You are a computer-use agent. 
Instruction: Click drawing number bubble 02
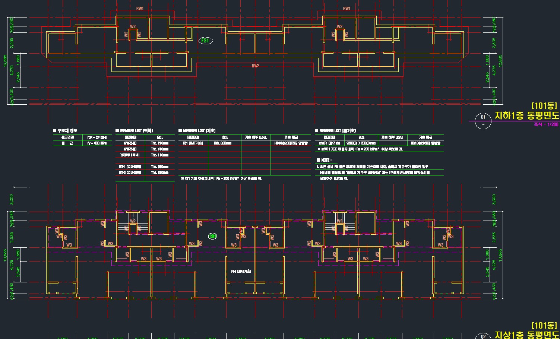click(x=483, y=336)
